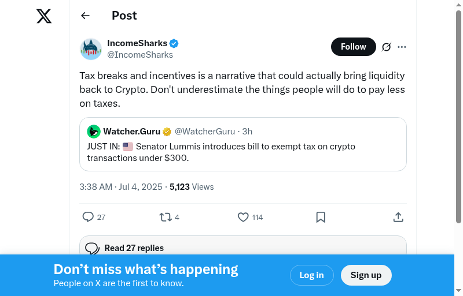This screenshot has width=463, height=296.
Task: Click the 3:38 AM timestamp link
Action: [x=96, y=187]
